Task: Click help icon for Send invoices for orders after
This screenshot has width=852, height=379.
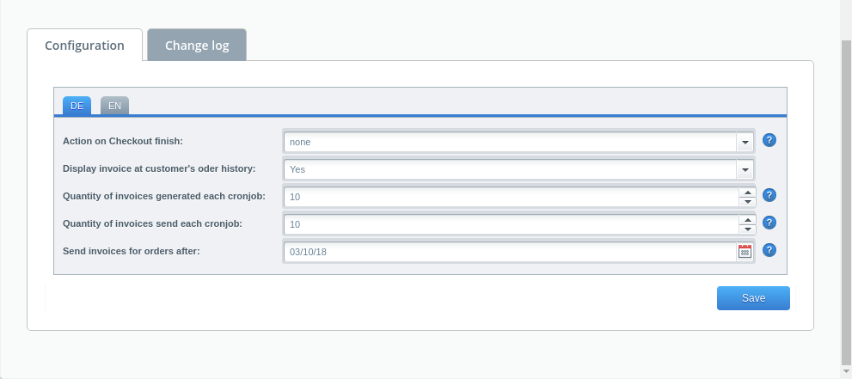Action: coord(769,250)
